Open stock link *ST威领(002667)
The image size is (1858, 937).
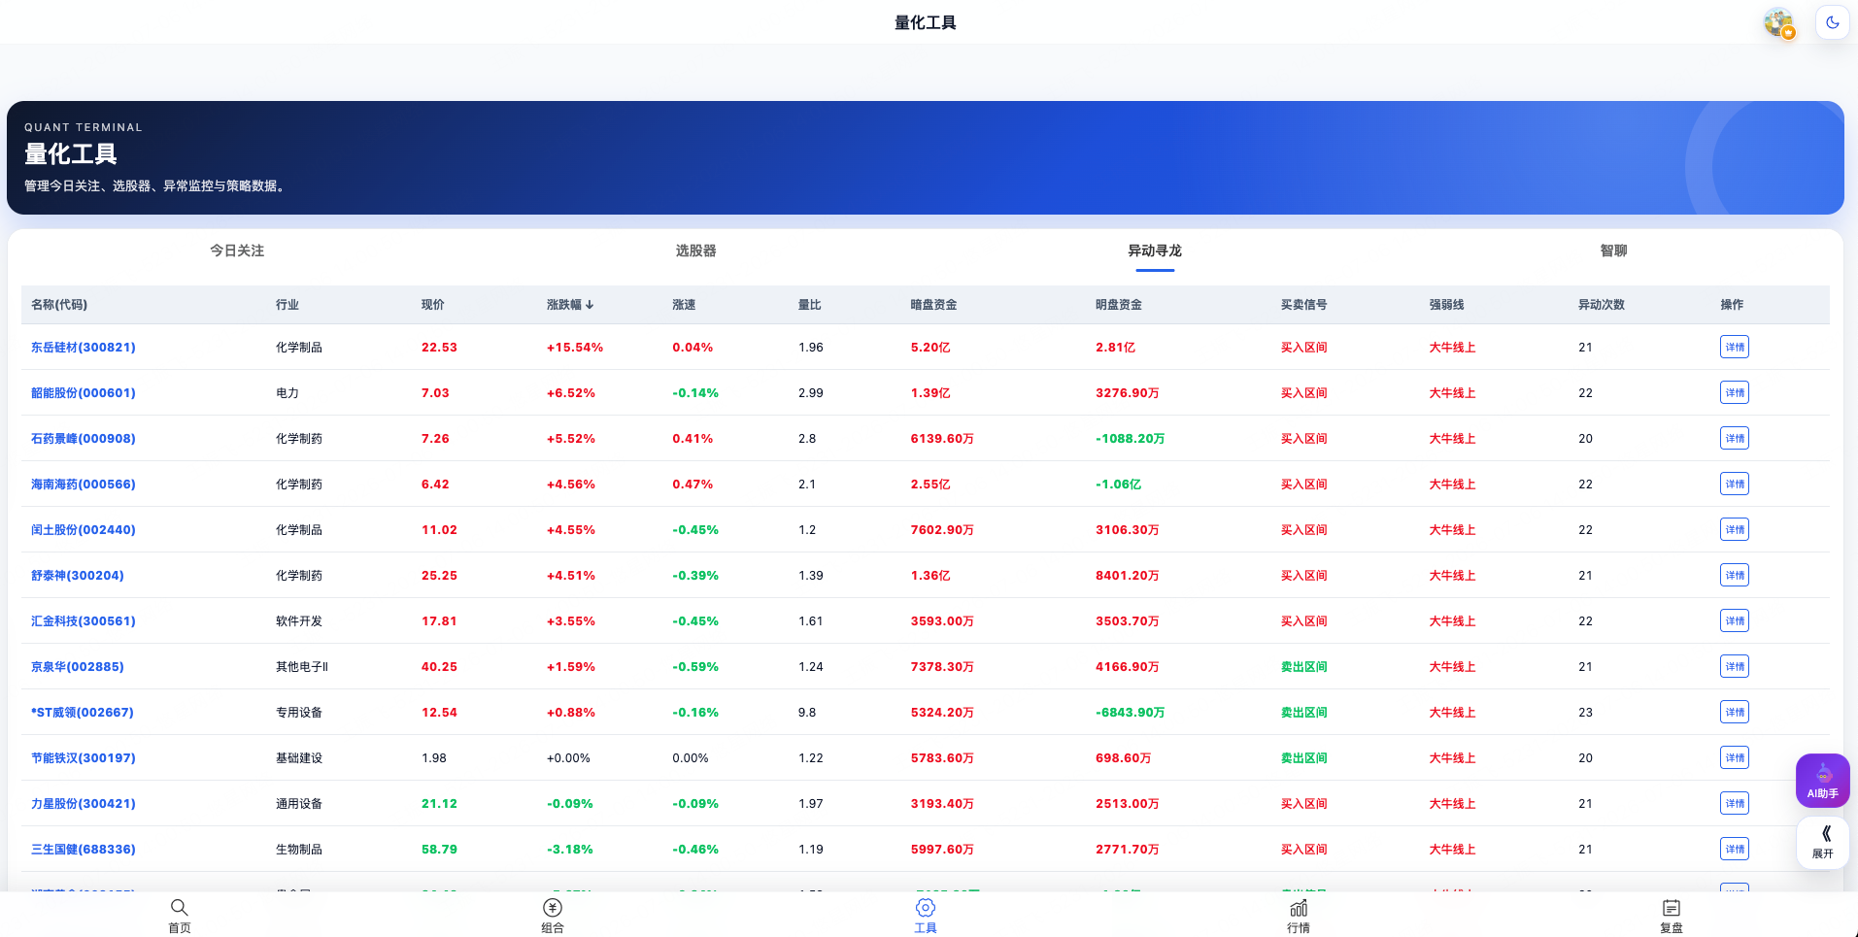(83, 713)
